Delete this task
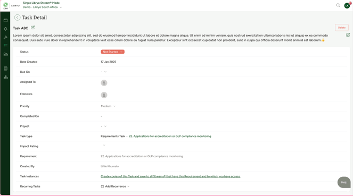Viewport: 353px width, 196px height. click(x=341, y=28)
